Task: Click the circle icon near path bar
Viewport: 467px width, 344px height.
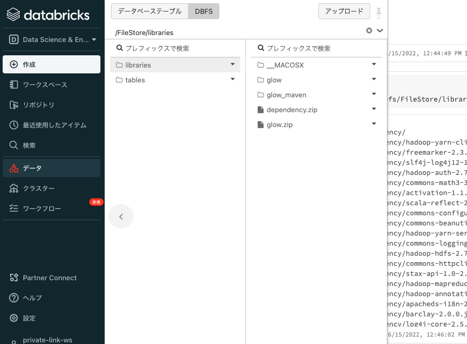Action: tap(369, 30)
